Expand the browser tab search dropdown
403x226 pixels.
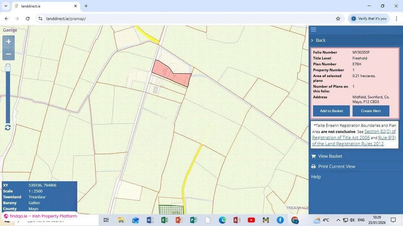[6, 6]
